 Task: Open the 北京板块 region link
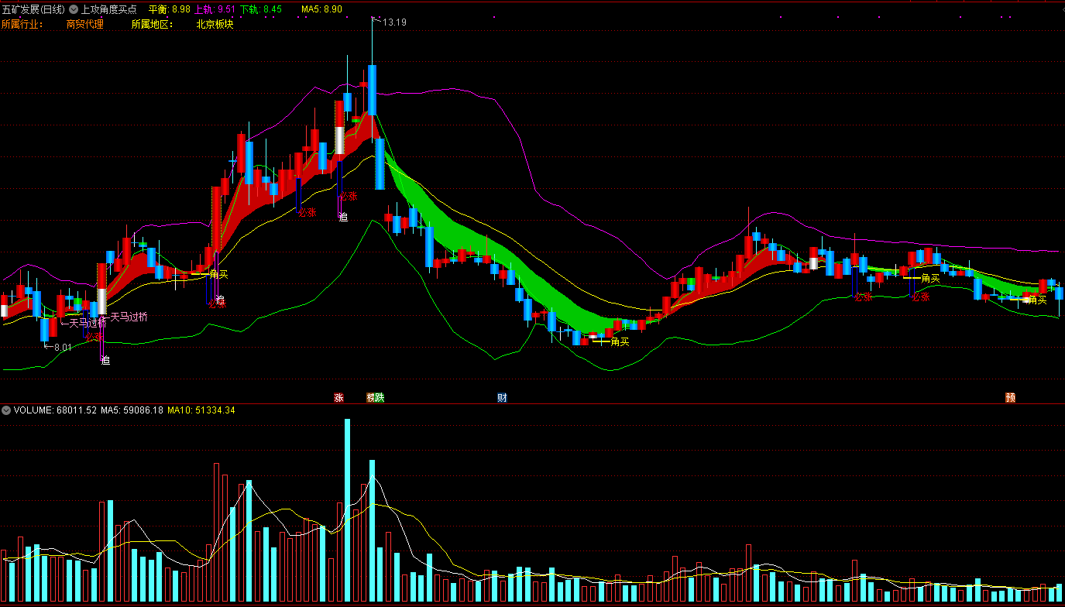[215, 24]
